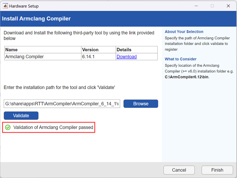Select the Name column header
Screen dimensions: 237x178
click(12, 50)
